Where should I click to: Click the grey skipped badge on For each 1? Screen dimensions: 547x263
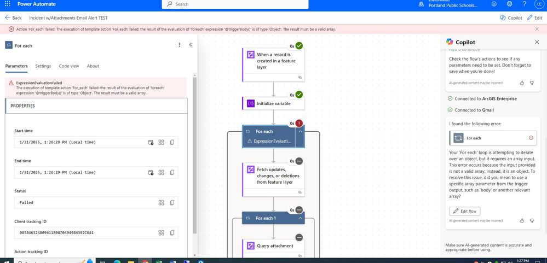tap(299, 210)
